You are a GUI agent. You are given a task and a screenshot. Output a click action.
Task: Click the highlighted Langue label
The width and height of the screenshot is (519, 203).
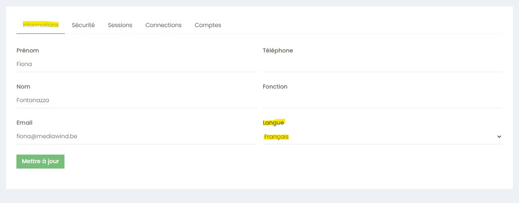pos(273,123)
